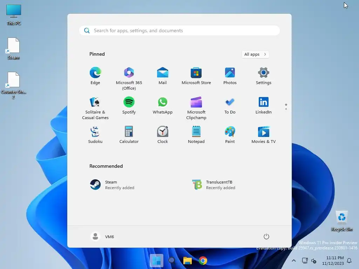Close Start via taskbar Start button
This screenshot has width=359, height=269.
[x=157, y=261]
